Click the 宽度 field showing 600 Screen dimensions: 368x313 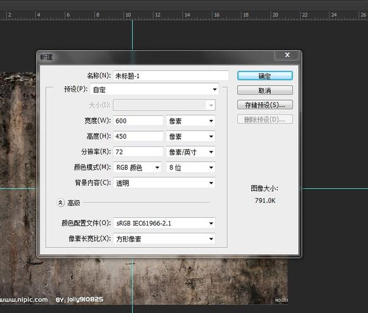138,121
